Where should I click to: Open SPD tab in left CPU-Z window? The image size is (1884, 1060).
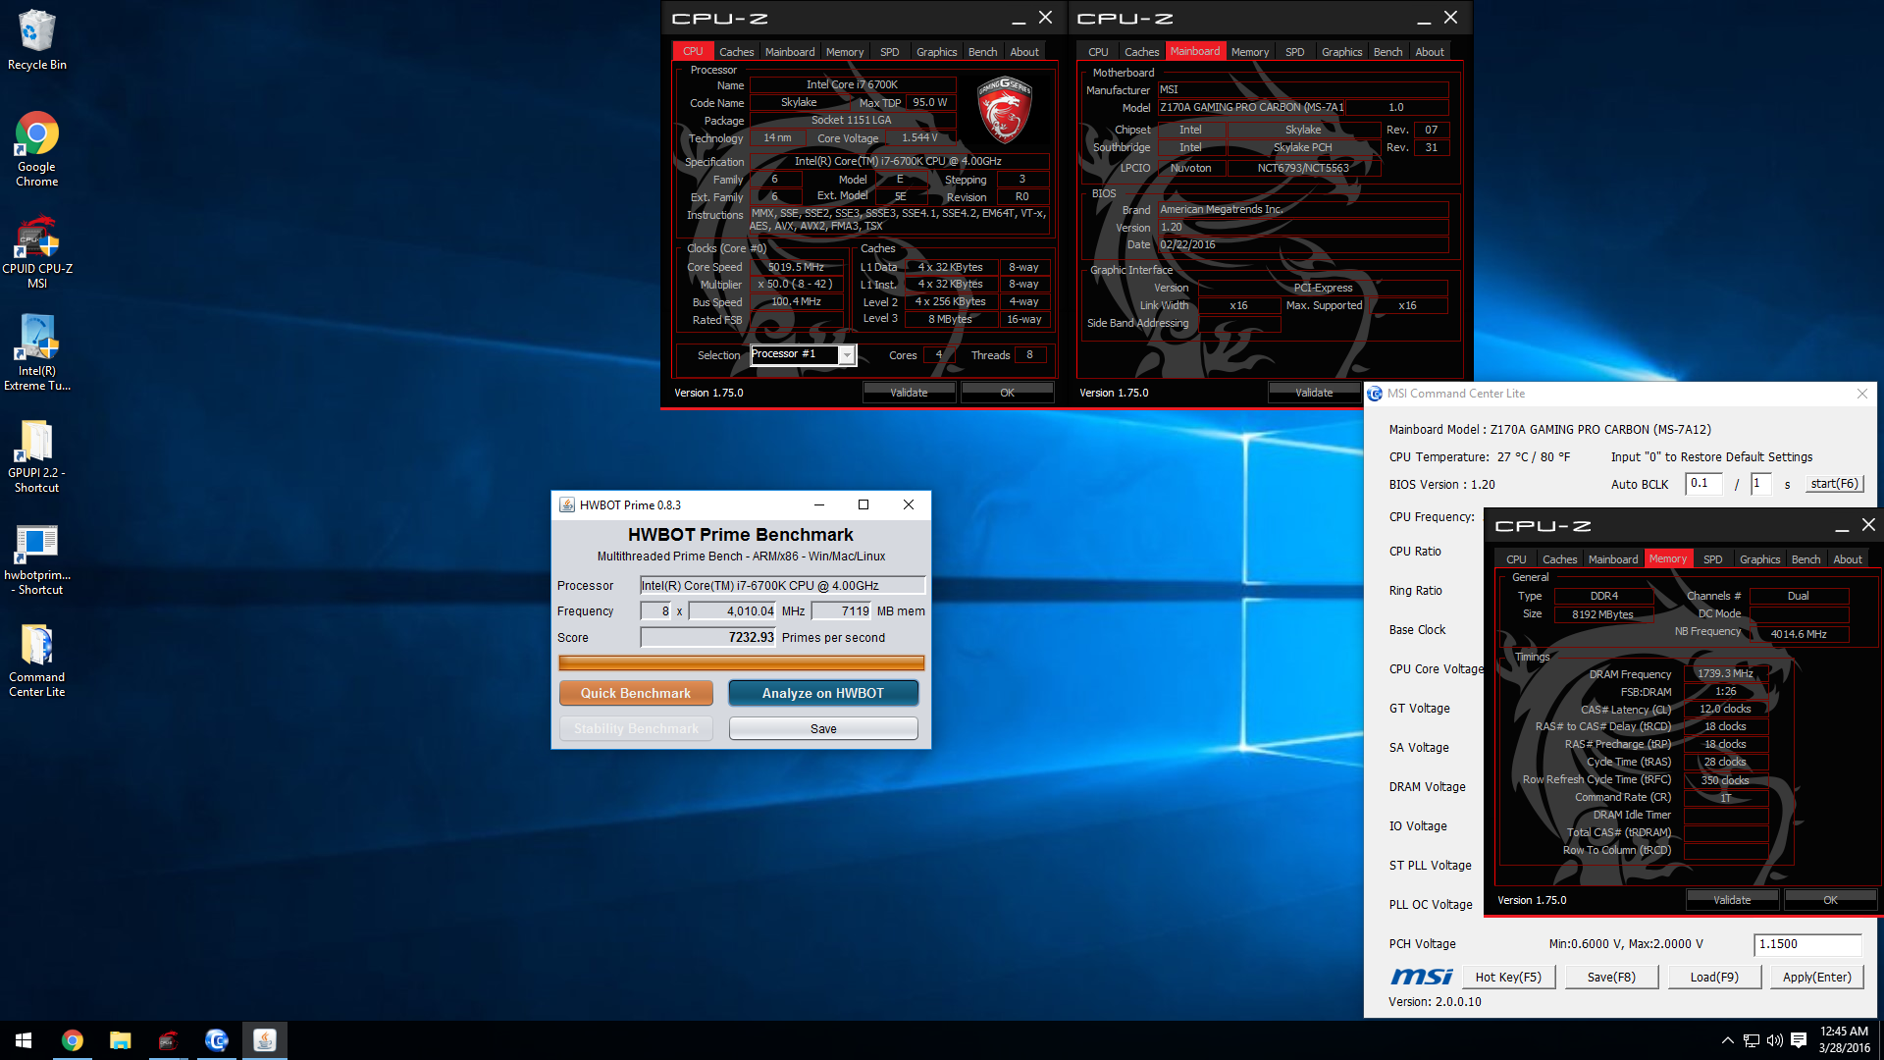point(889,52)
